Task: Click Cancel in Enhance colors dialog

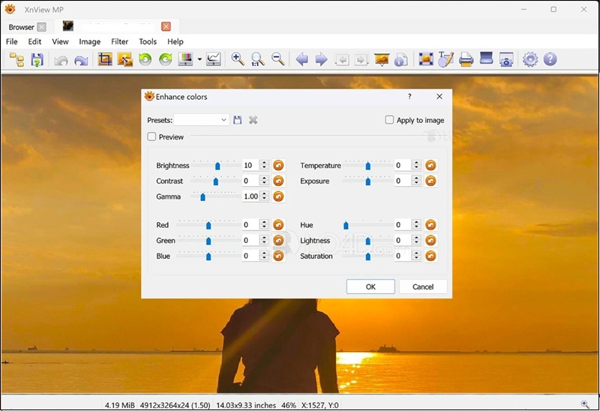Action: point(423,286)
